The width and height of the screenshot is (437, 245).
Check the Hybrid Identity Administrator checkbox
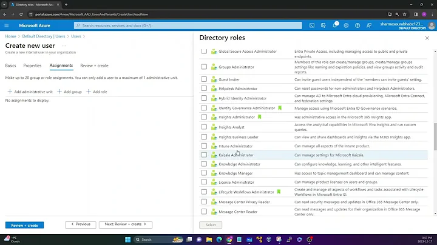pos(204,98)
